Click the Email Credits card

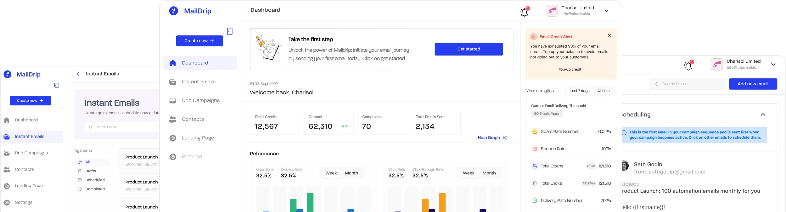(x=275, y=123)
